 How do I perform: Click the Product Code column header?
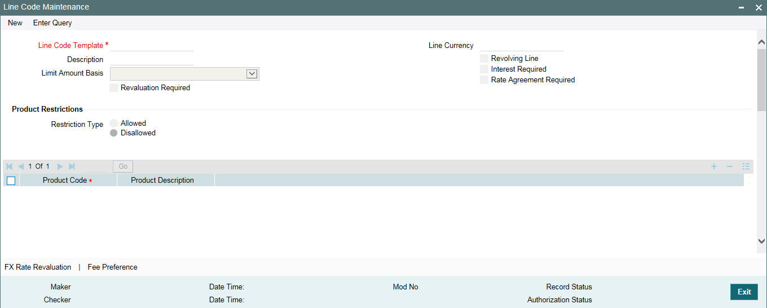click(x=68, y=181)
